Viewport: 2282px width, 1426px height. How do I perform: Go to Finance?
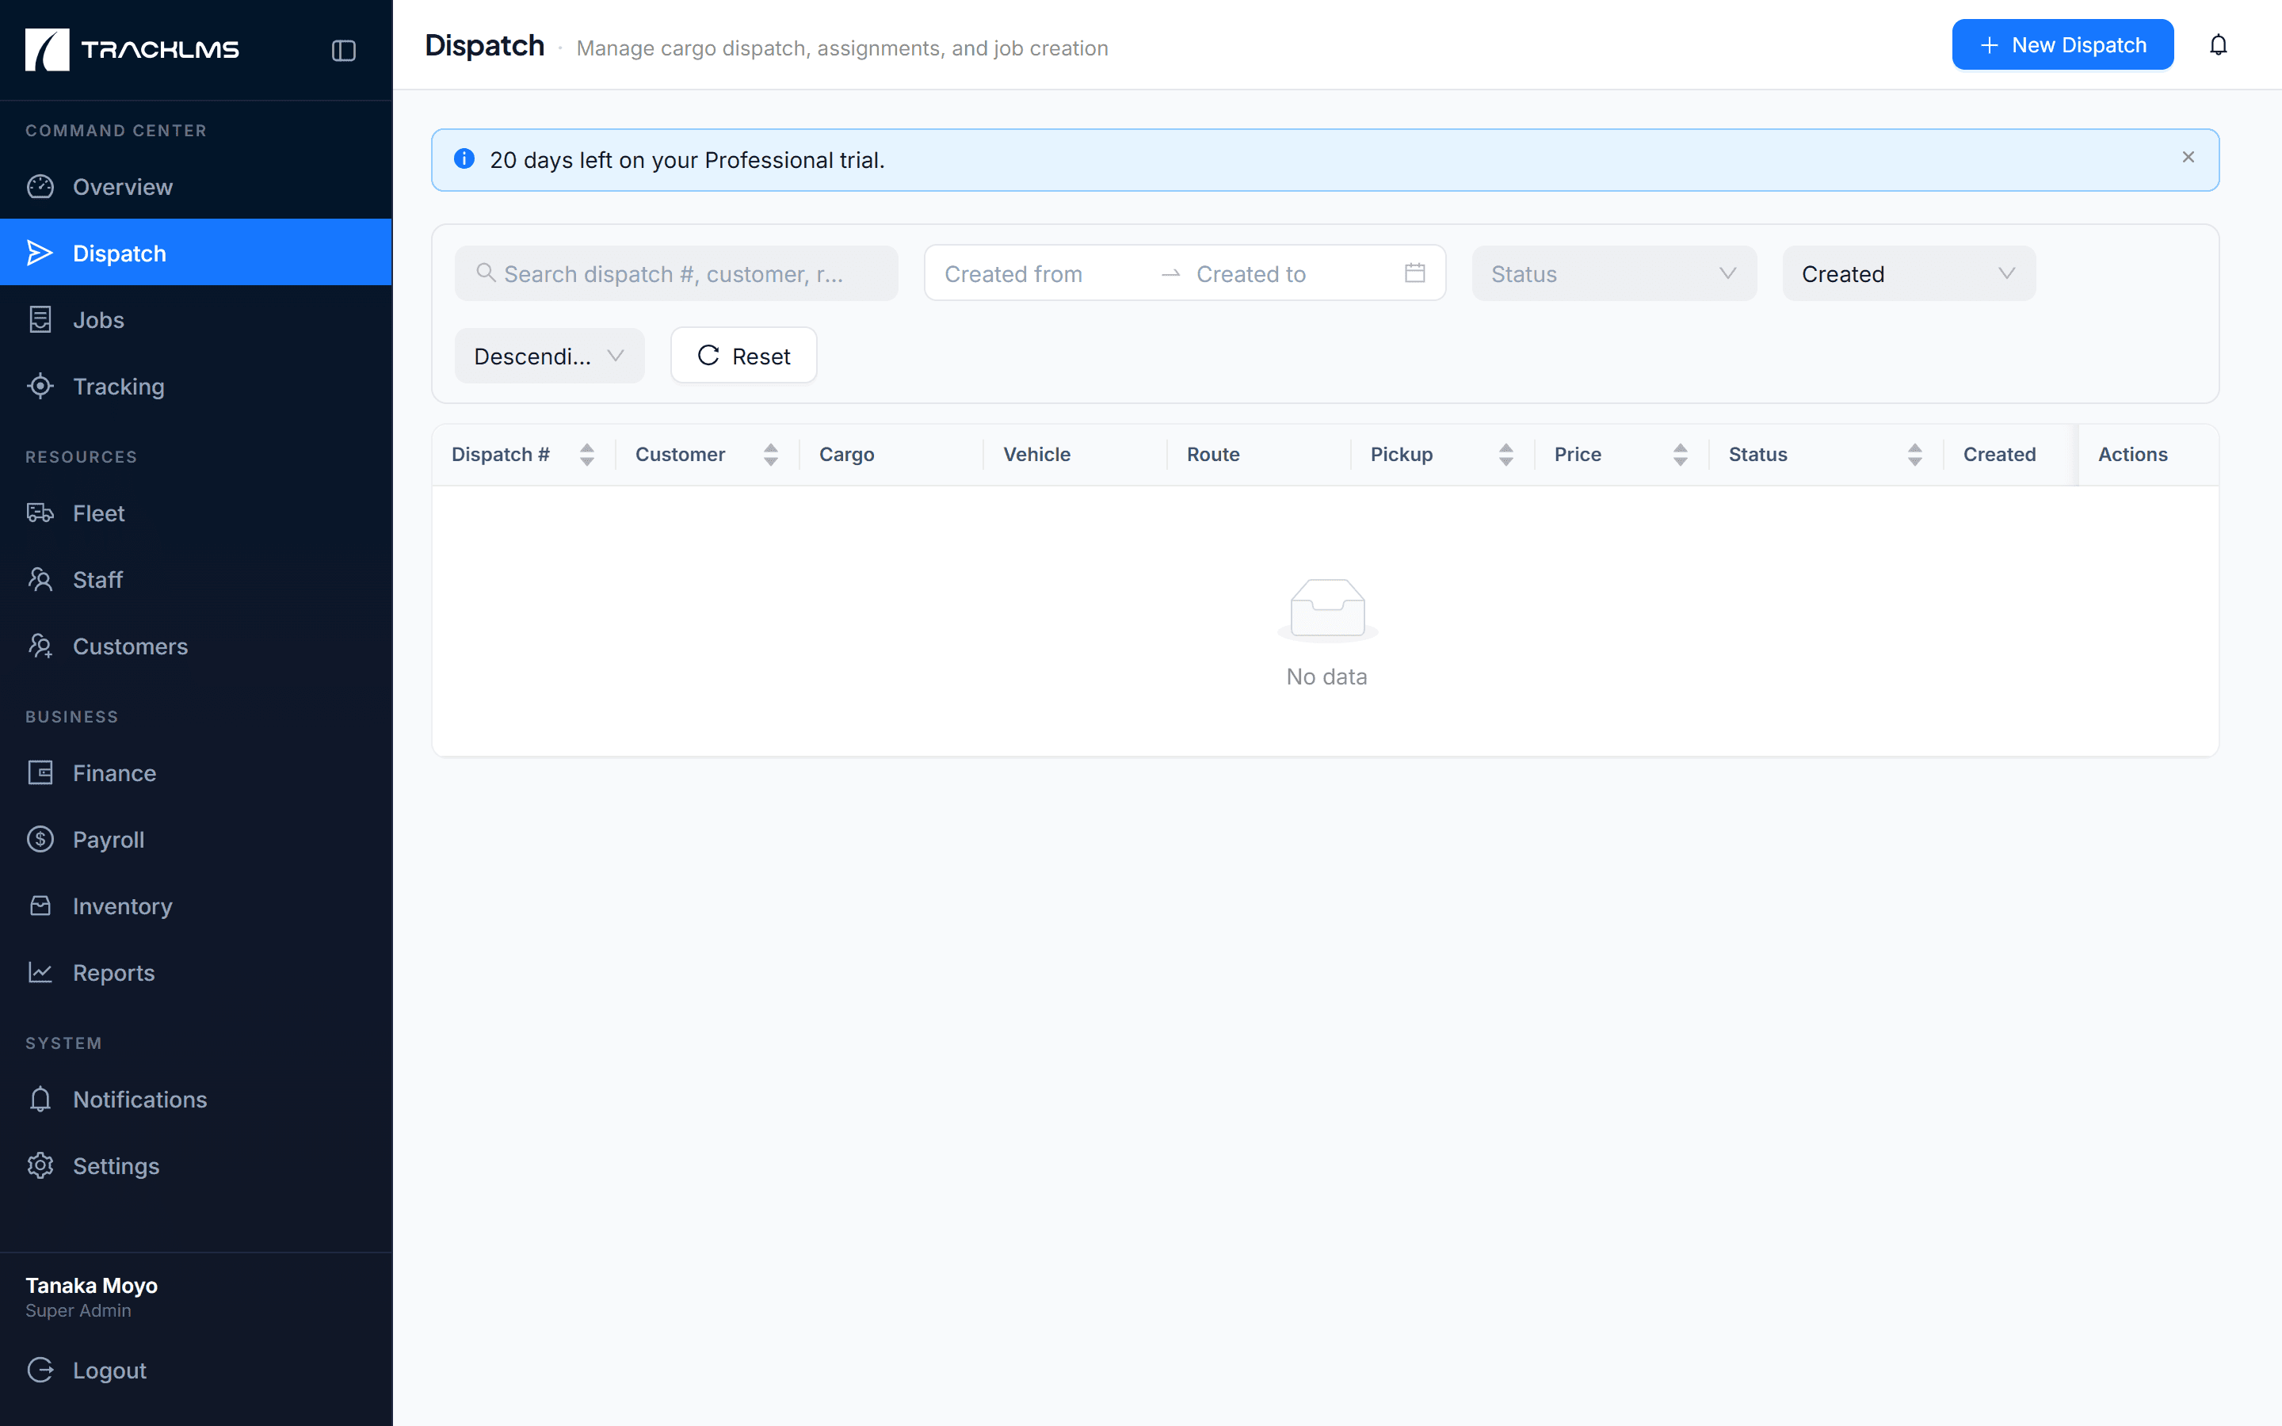point(197,772)
